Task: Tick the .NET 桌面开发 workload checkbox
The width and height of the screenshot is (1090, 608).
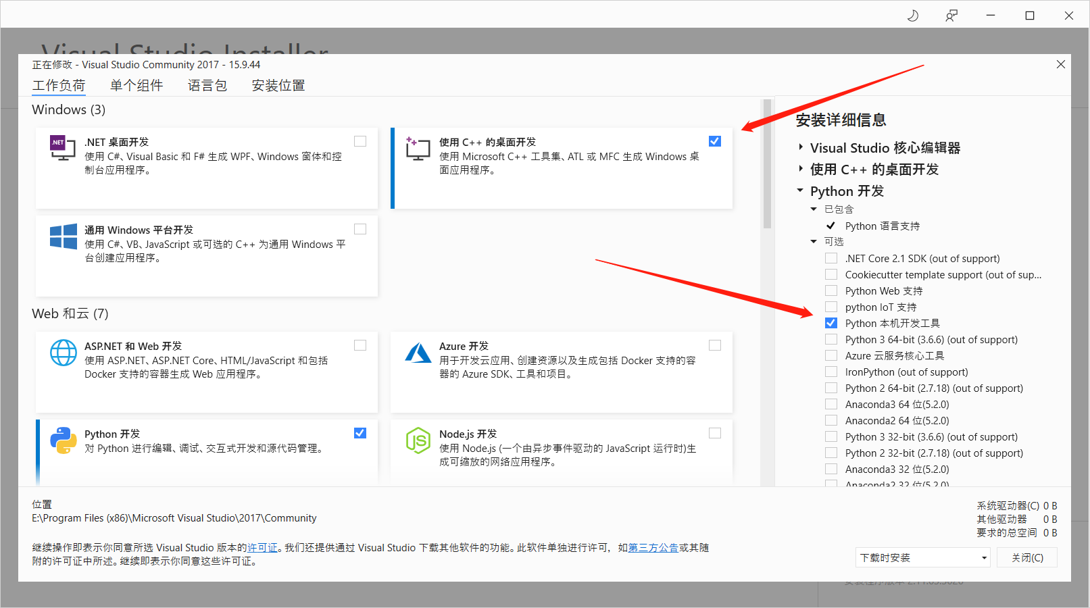Action: tap(360, 141)
